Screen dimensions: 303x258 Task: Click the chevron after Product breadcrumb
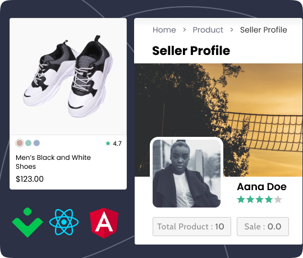(232, 30)
